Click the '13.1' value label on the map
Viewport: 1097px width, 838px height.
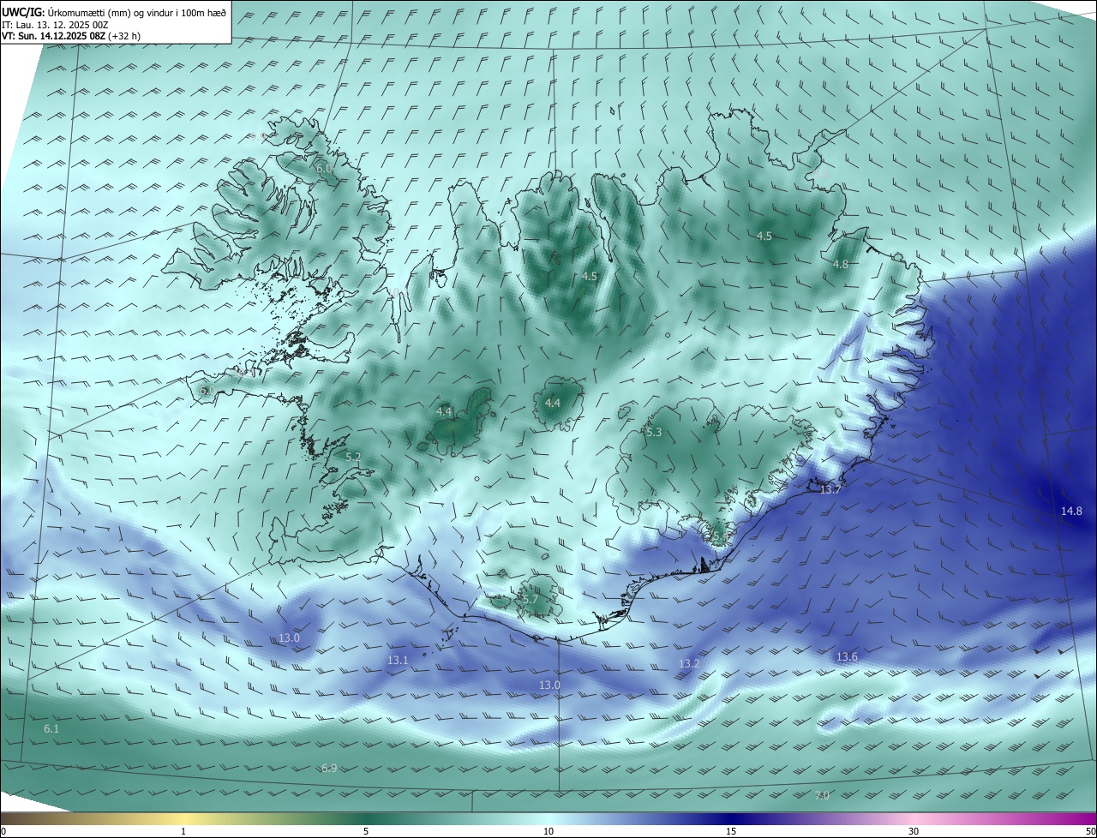(398, 660)
